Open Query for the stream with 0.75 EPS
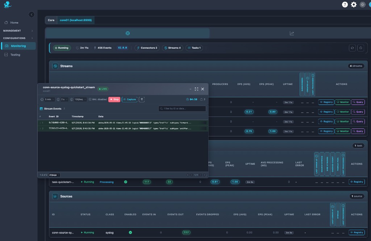The height and width of the screenshot is (241, 371). (x=358, y=131)
